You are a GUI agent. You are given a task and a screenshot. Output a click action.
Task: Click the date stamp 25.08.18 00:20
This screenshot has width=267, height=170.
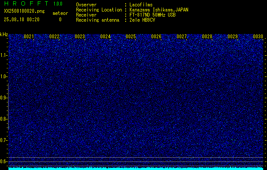click(22, 20)
